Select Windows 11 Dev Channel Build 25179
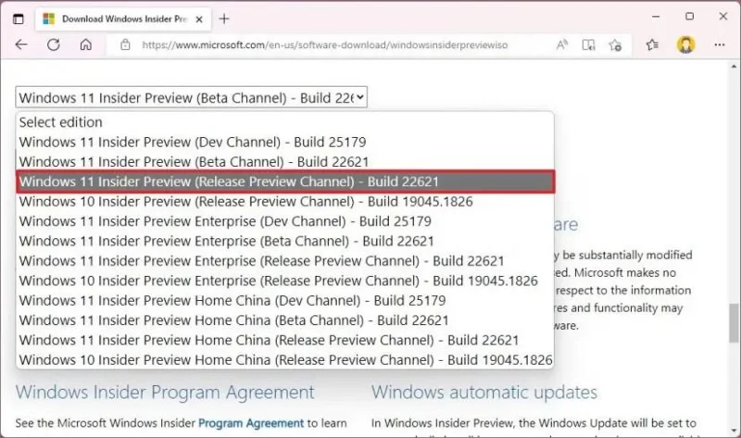 click(x=284, y=142)
